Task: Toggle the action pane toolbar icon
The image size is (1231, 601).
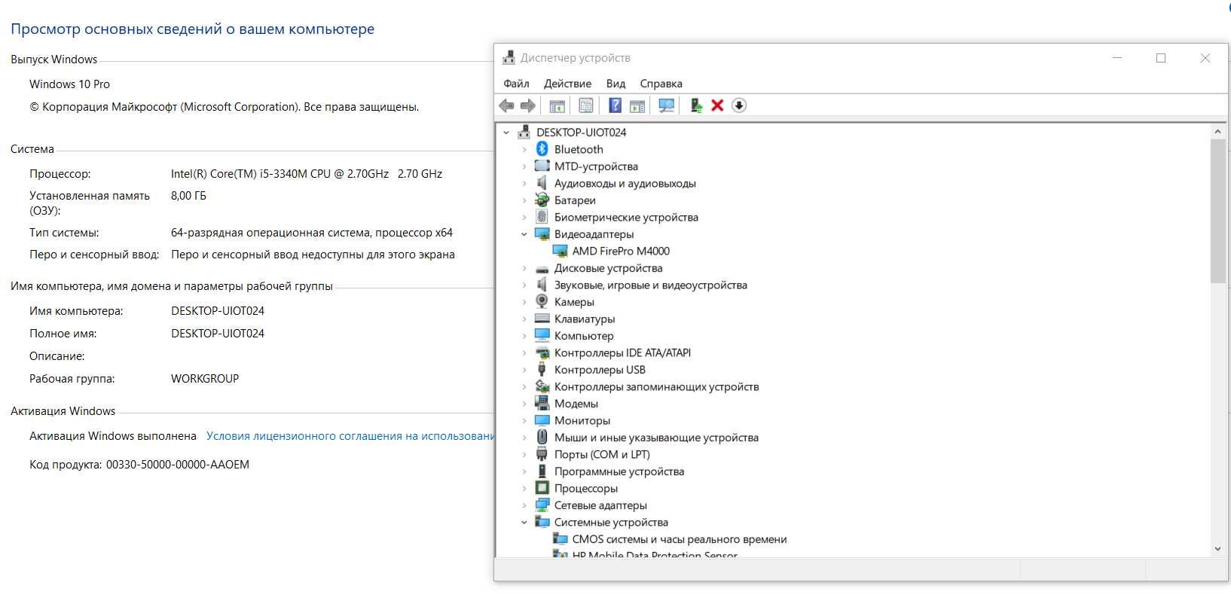Action: click(x=637, y=105)
